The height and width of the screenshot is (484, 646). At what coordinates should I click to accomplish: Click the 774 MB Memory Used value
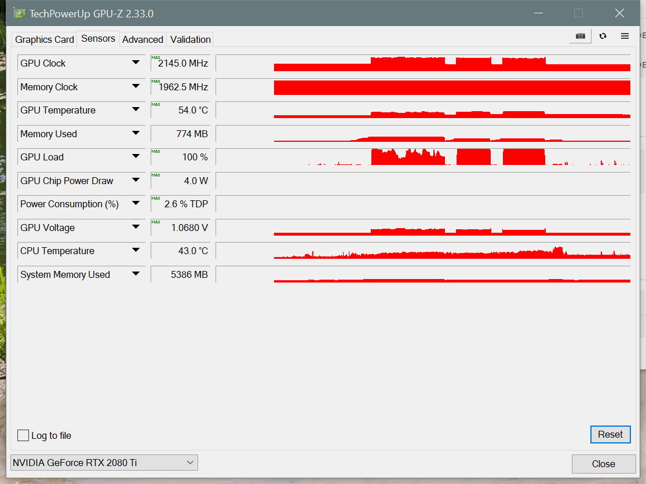(180, 134)
